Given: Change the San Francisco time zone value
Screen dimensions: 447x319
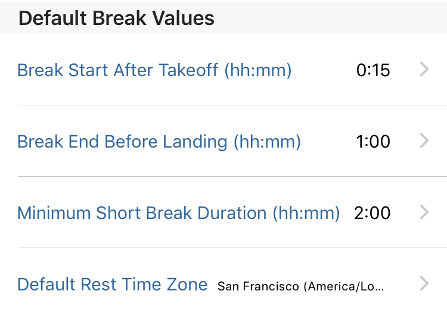Looking at the screenshot, I should 301,286.
